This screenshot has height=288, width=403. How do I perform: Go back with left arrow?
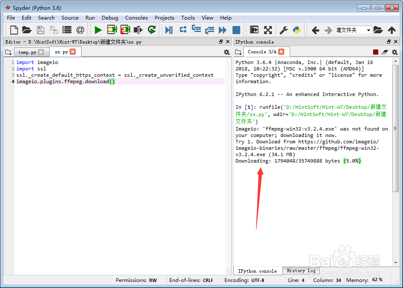(315, 30)
